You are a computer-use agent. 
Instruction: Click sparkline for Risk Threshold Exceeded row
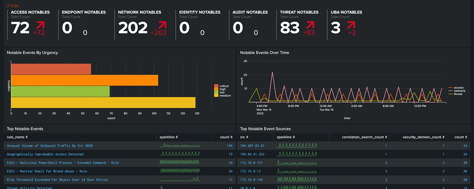[179, 179]
